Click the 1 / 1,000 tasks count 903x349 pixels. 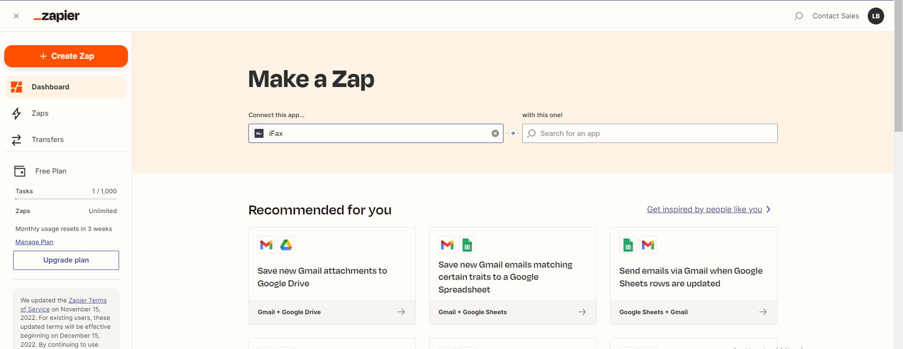(104, 191)
